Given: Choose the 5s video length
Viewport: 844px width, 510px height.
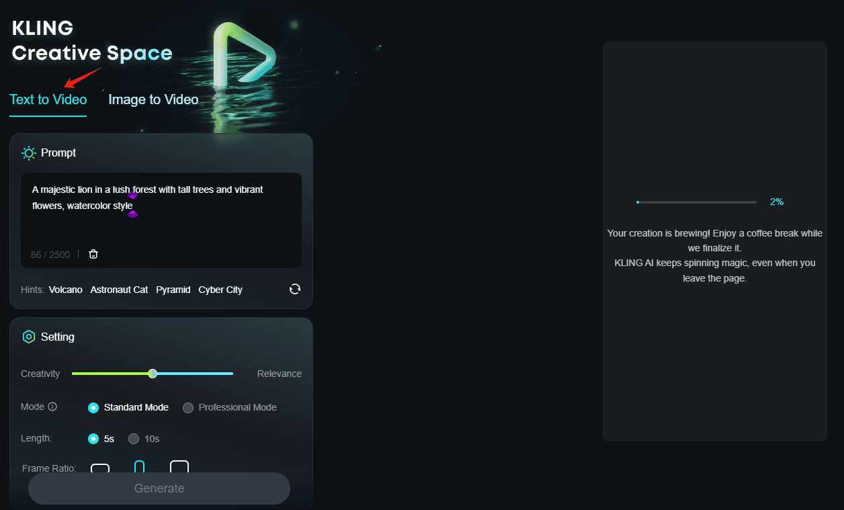Looking at the screenshot, I should 101,439.
